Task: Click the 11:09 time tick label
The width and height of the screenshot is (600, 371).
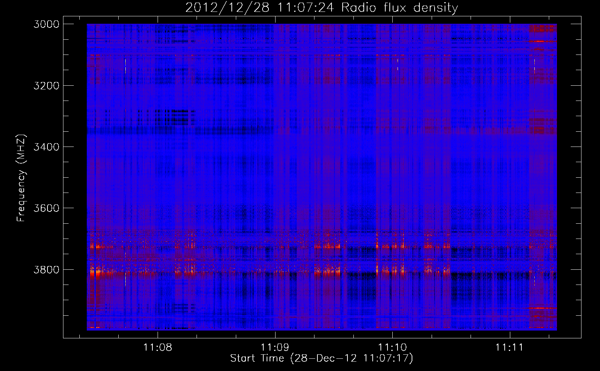Action: (x=275, y=347)
